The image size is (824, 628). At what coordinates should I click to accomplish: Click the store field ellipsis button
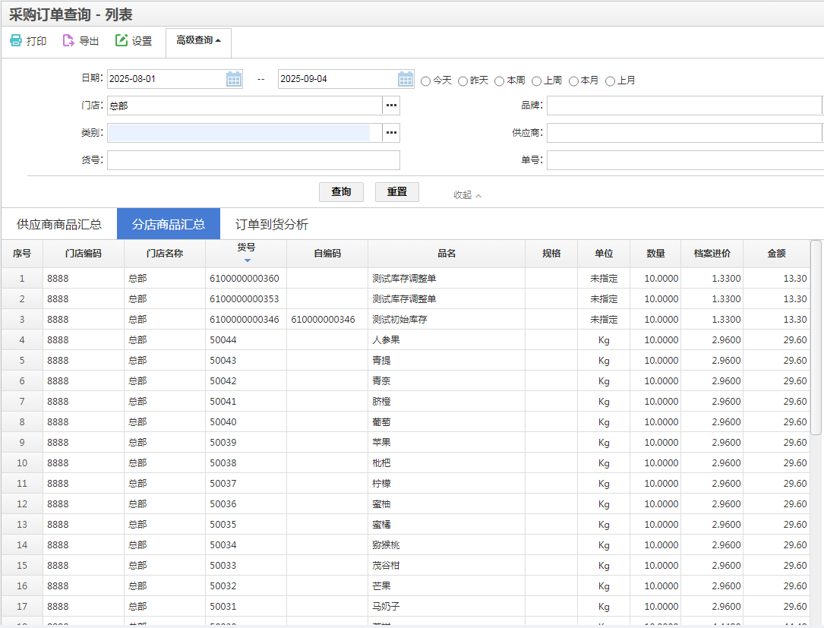pyautogui.click(x=391, y=106)
